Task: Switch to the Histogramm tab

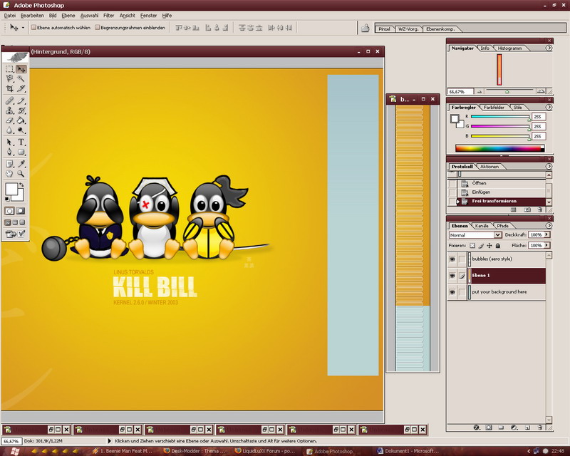Action: point(509,48)
